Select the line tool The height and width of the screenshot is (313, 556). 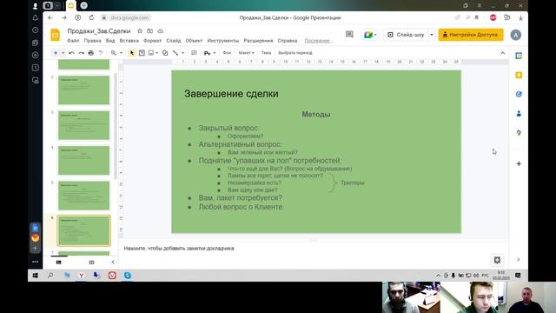[x=175, y=53]
